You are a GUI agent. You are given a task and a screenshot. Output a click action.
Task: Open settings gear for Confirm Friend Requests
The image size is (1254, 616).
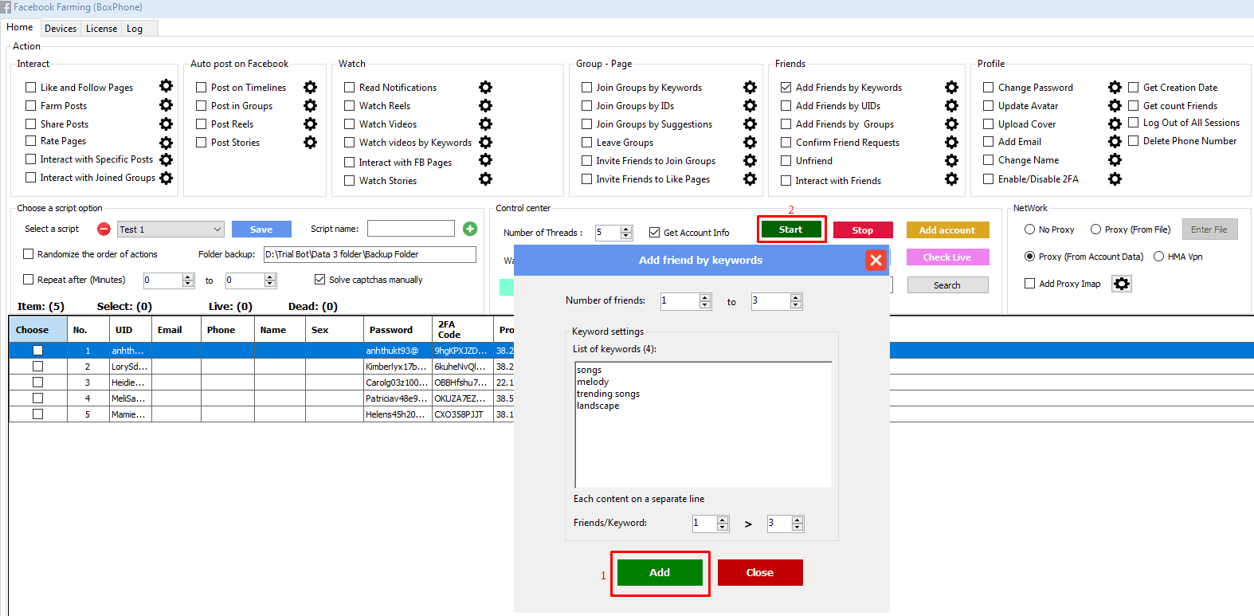click(x=951, y=142)
